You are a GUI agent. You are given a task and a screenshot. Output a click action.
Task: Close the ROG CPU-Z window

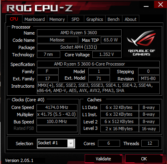160,4
